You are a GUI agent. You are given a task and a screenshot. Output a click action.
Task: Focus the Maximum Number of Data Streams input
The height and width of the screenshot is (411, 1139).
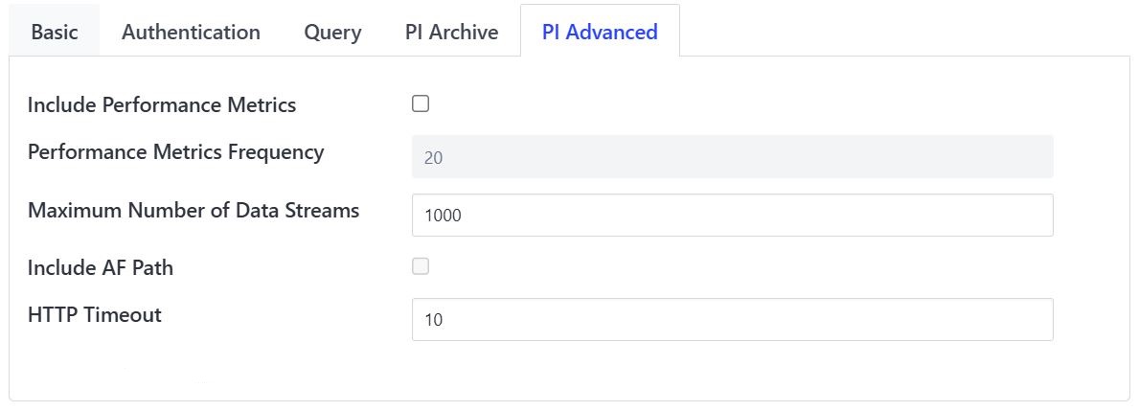pyautogui.click(x=732, y=216)
